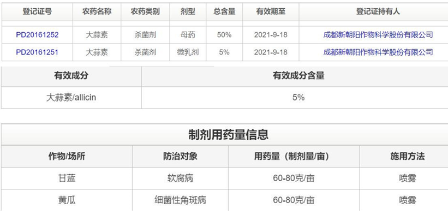This screenshot has width=448, height=214.
Task: Click the 农药类别 column header
Action: (145, 11)
